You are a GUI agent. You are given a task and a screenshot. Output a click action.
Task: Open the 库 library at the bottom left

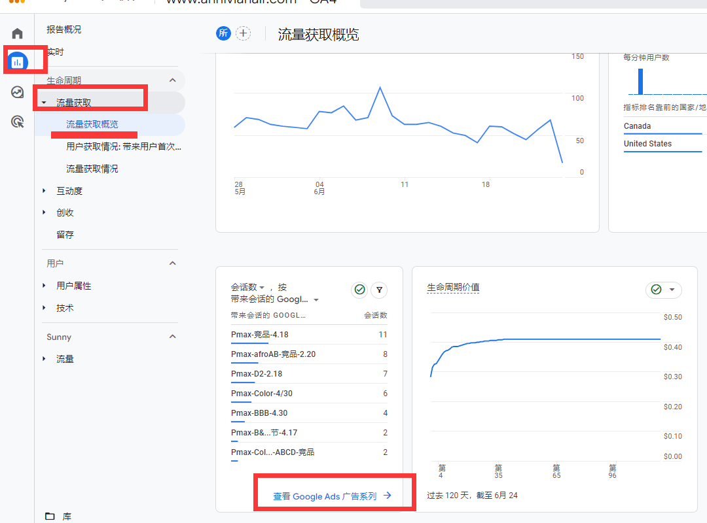click(x=59, y=516)
